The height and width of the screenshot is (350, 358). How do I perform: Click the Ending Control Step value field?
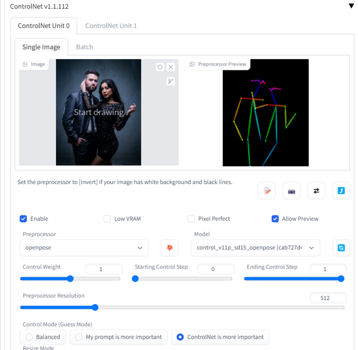tap(328, 269)
